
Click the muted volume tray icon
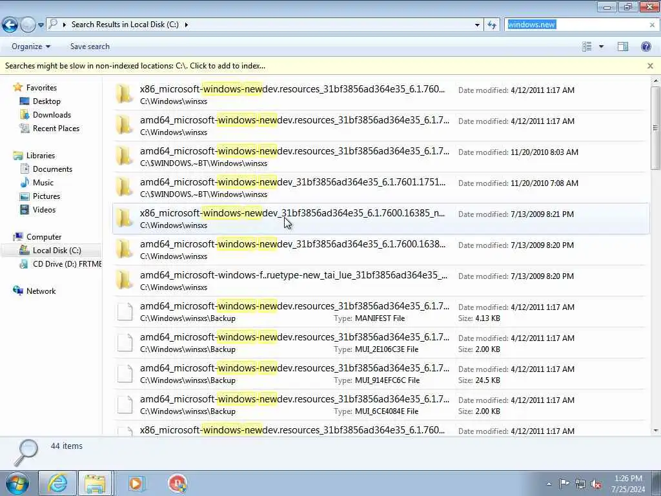coord(596,484)
